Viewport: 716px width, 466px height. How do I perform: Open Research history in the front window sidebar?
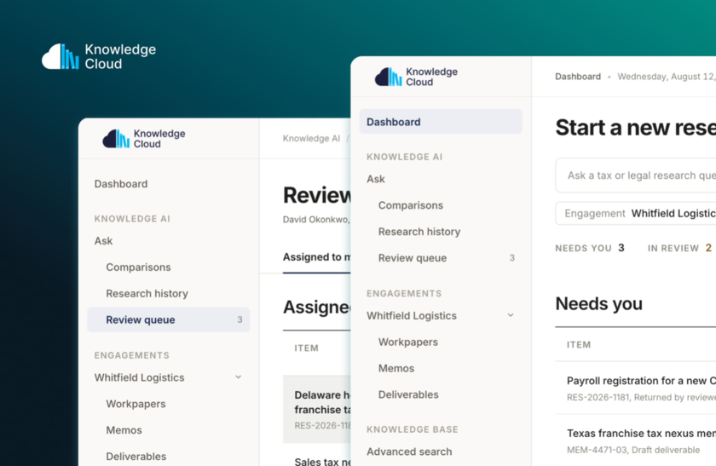click(419, 232)
